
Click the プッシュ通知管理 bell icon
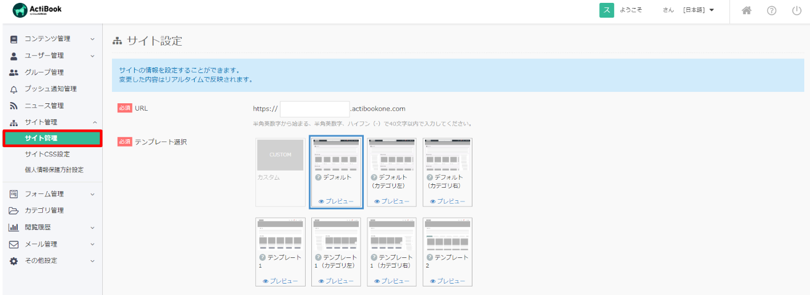[x=14, y=89]
